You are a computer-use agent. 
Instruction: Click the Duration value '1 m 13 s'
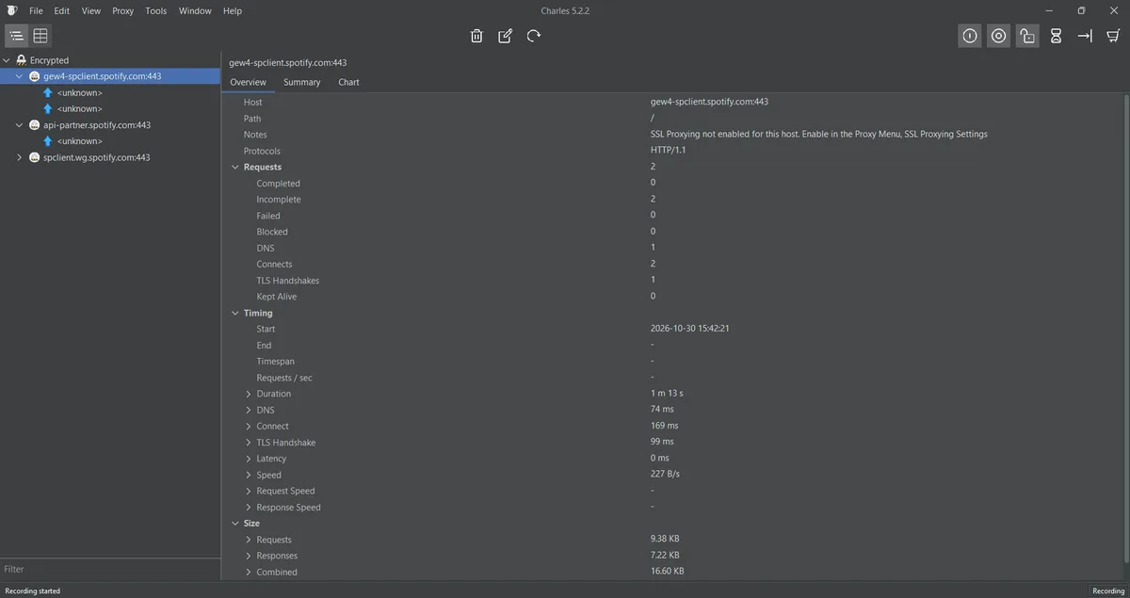tap(667, 394)
